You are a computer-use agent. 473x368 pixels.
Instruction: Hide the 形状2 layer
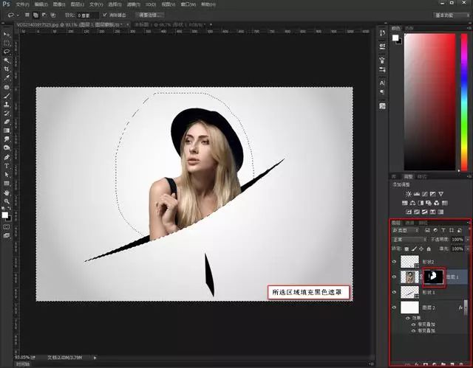pos(394,262)
